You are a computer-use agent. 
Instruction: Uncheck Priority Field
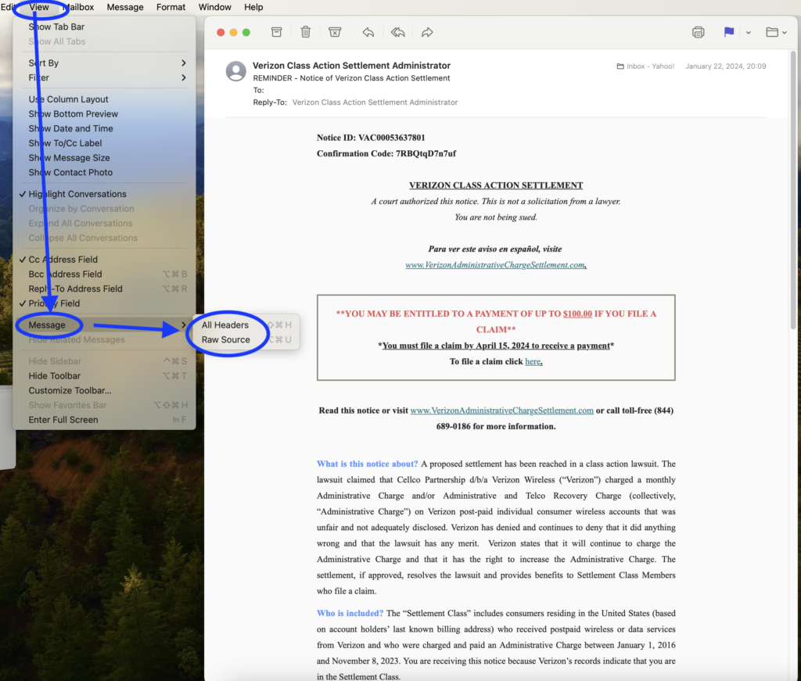(104, 303)
